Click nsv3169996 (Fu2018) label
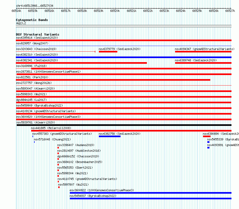Viewport: 239px width, 209px height. click(31, 66)
